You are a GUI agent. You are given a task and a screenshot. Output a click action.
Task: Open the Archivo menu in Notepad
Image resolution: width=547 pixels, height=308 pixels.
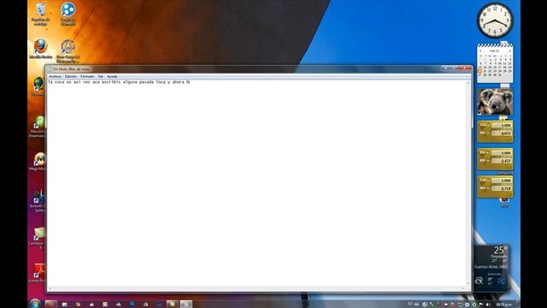pos(55,76)
